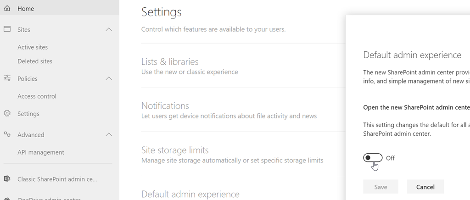
Task: Toggle the default admin experience switch
Action: pyautogui.click(x=372, y=158)
